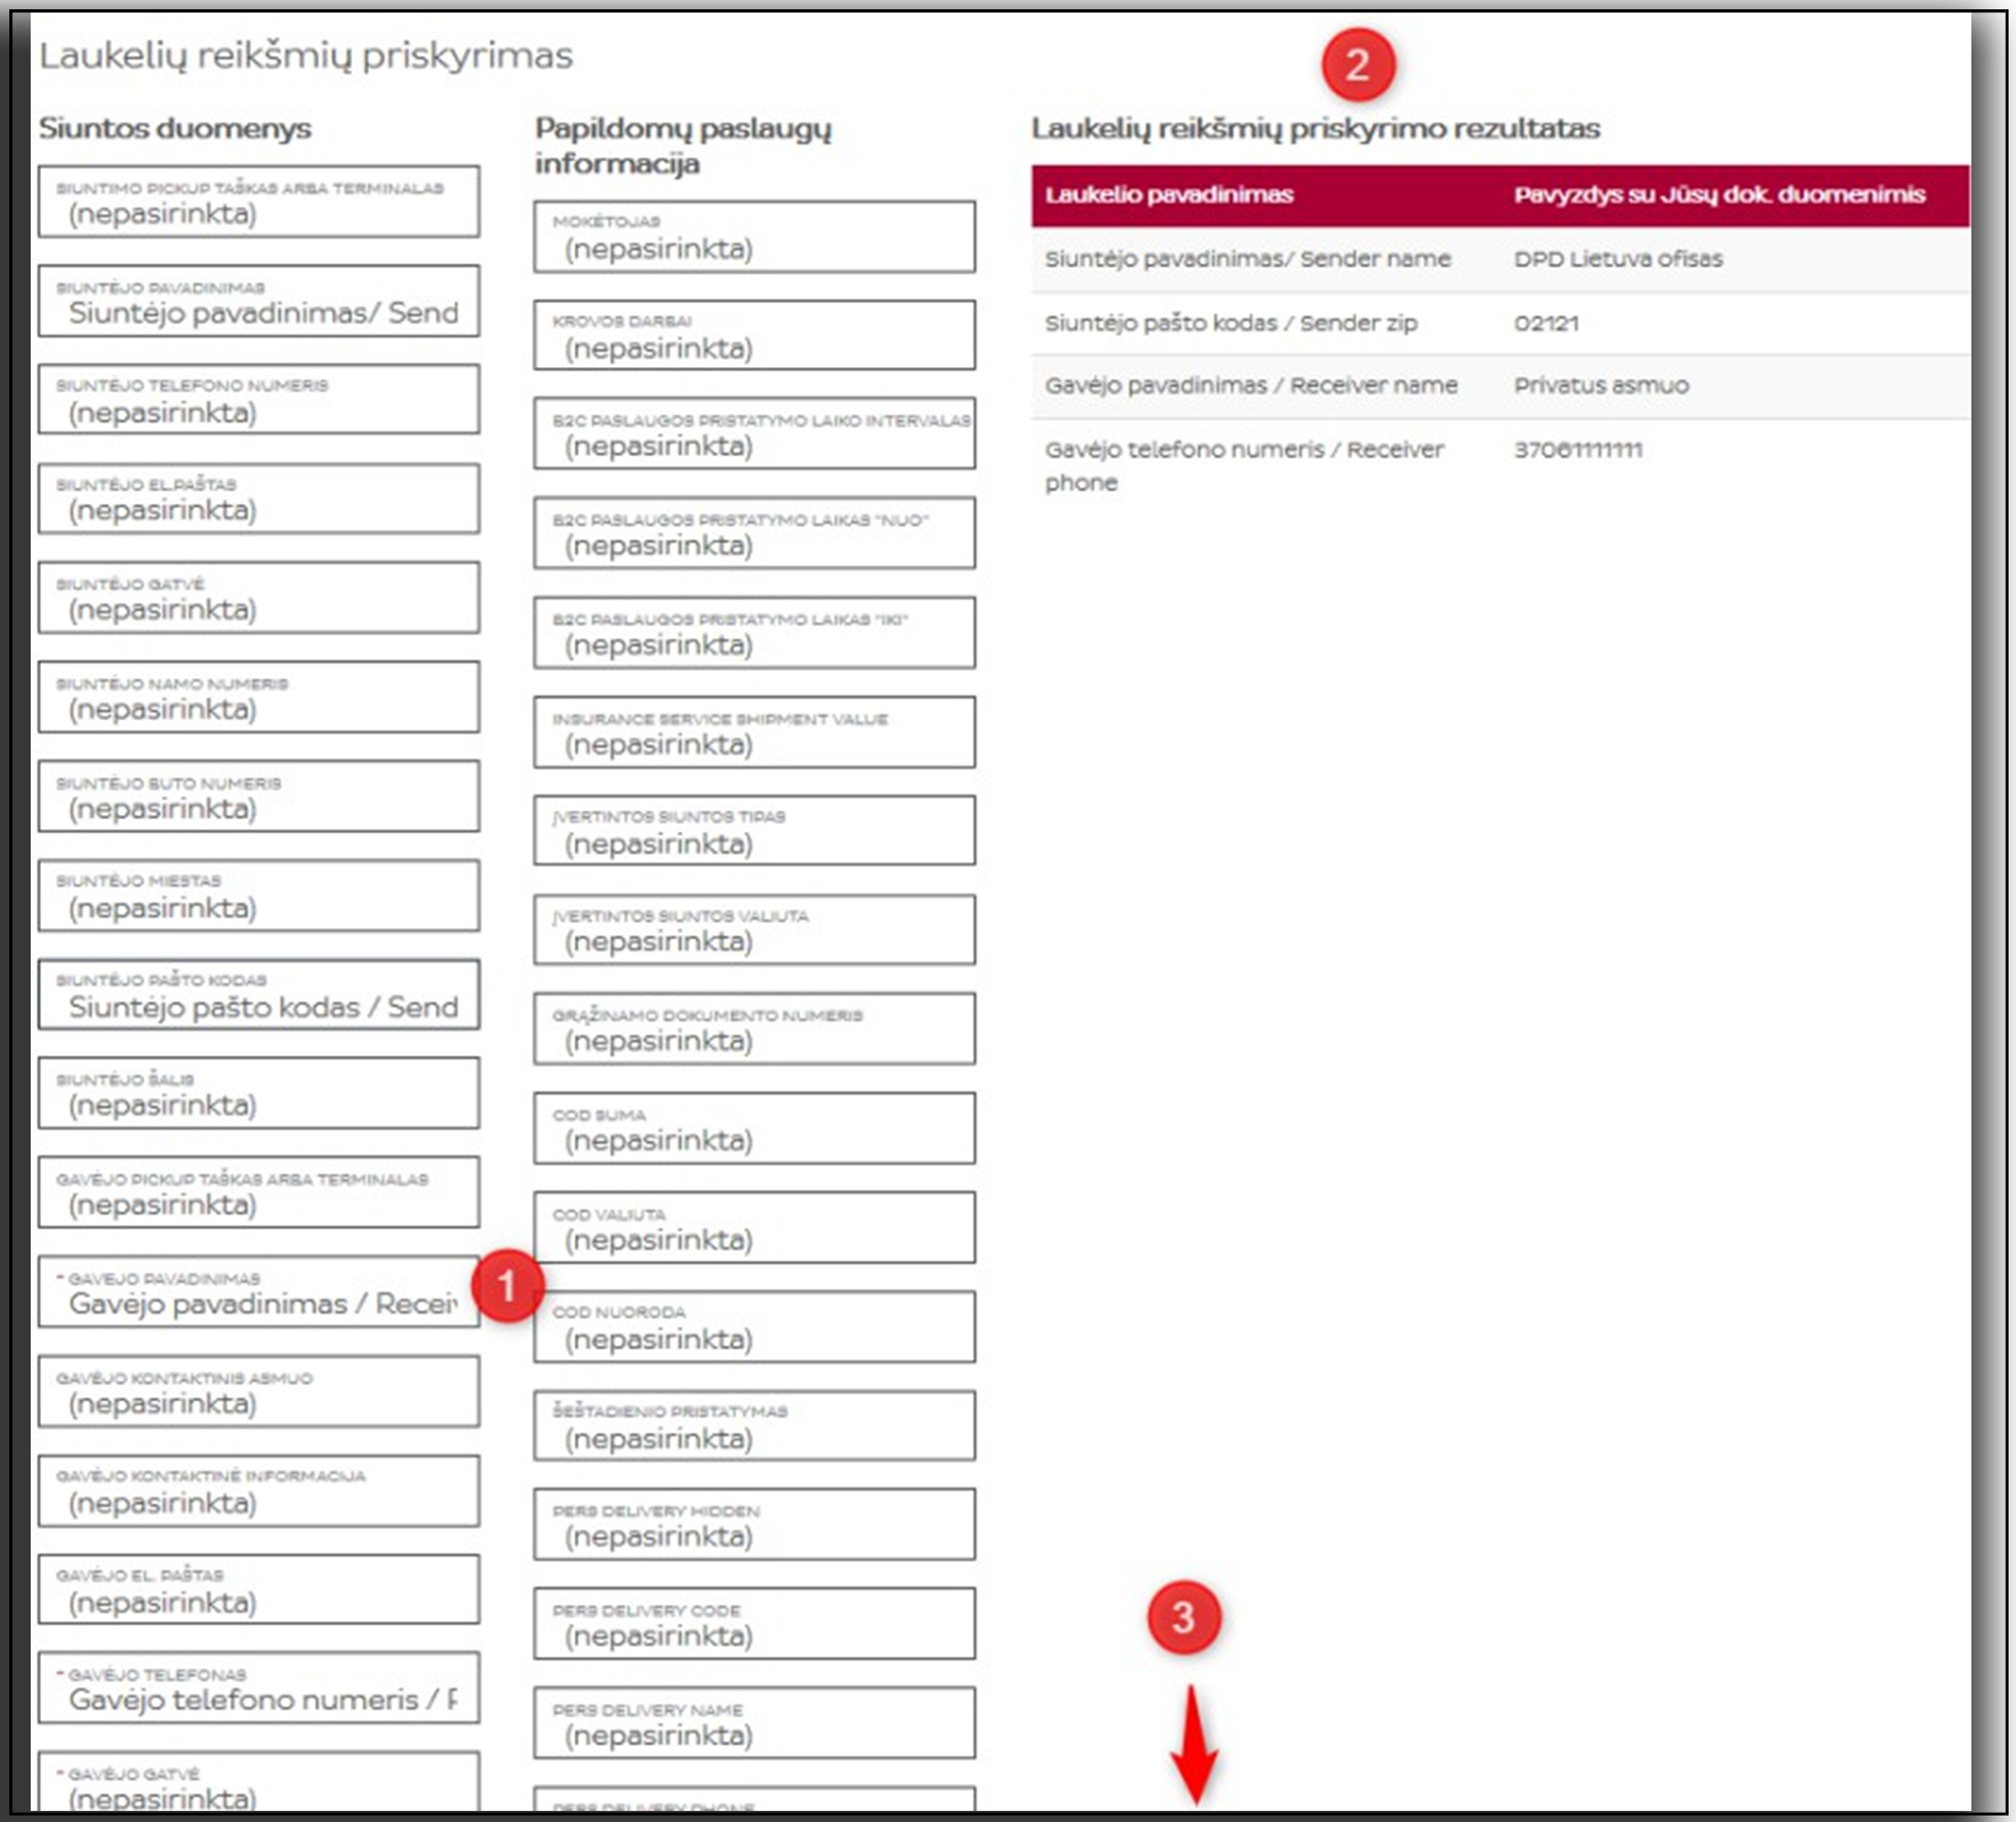This screenshot has width=2016, height=1822.
Task: Click the red number 3 marker
Action: coord(1183,1616)
